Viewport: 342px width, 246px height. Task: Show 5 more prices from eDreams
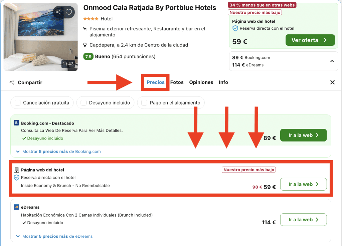point(54,236)
